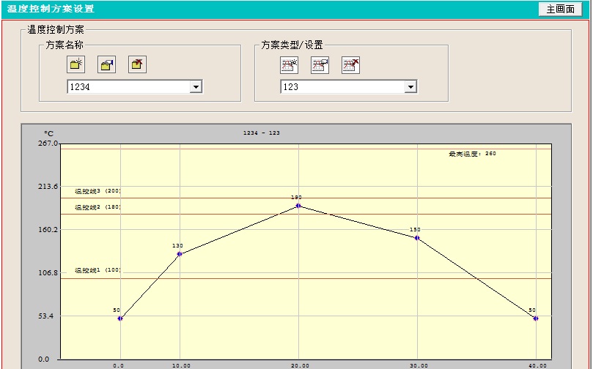Image resolution: width=593 pixels, height=369 pixels.
Task: Select the 50° data point at time 40.00
Action: click(536, 318)
